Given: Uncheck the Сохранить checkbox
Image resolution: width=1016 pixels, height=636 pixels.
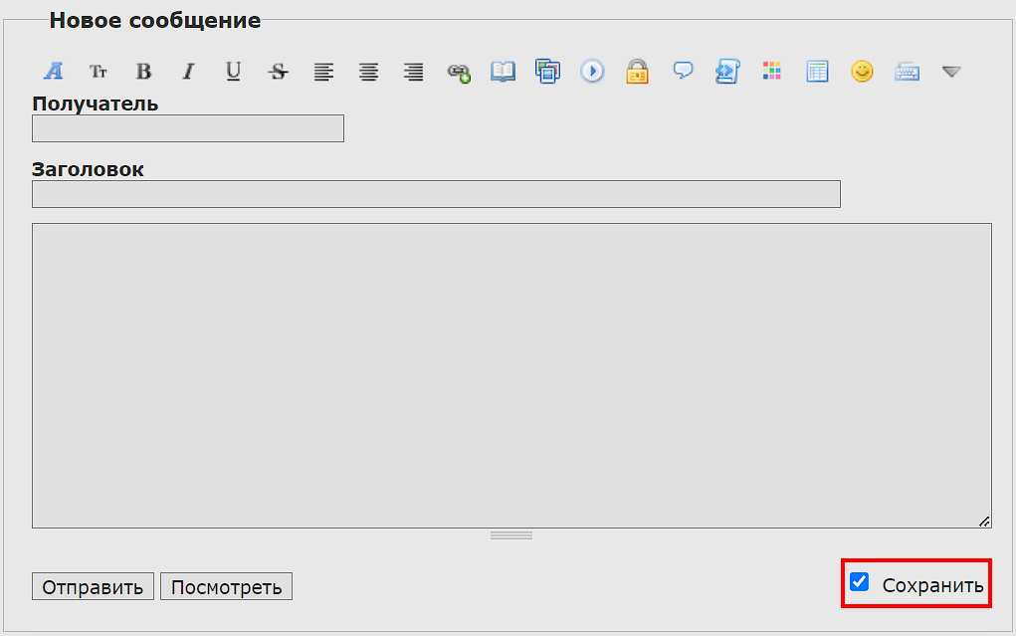Looking at the screenshot, I should [860, 582].
